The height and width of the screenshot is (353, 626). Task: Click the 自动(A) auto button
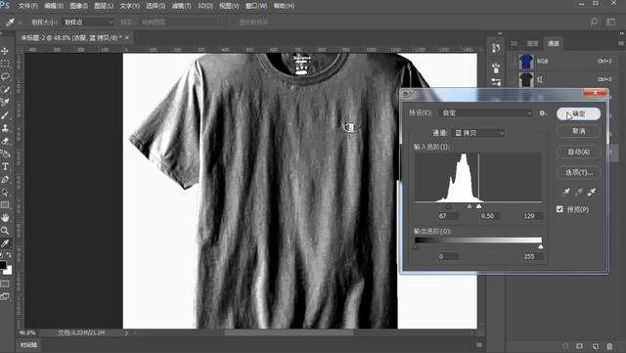[578, 152]
